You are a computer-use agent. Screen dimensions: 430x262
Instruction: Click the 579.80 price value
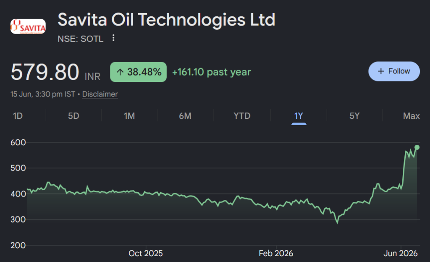(x=45, y=72)
